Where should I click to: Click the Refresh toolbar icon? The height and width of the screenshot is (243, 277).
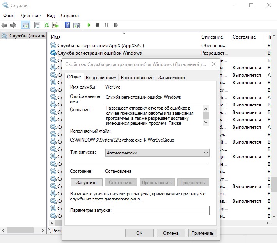[46, 25]
